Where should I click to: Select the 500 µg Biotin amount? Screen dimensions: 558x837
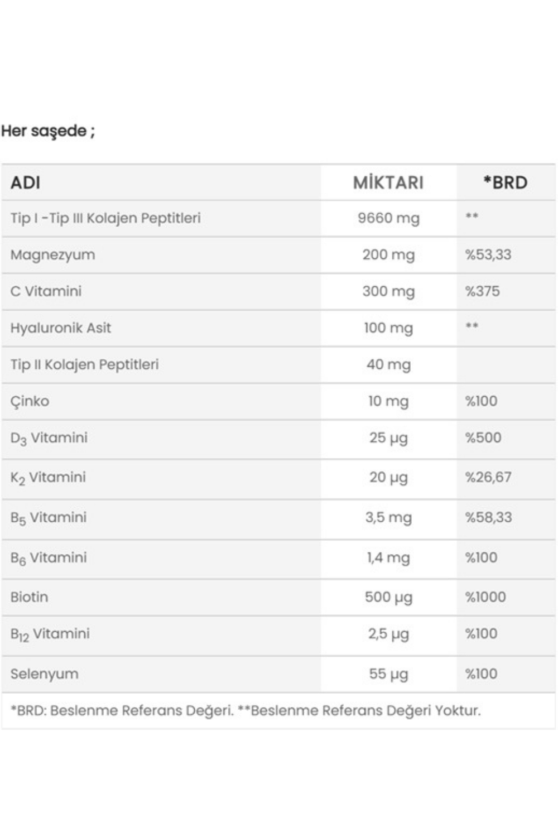click(388, 597)
